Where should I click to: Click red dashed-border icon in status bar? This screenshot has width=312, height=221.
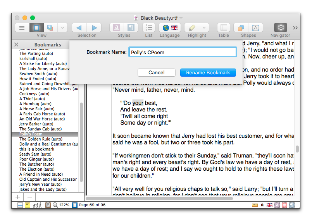284,205
